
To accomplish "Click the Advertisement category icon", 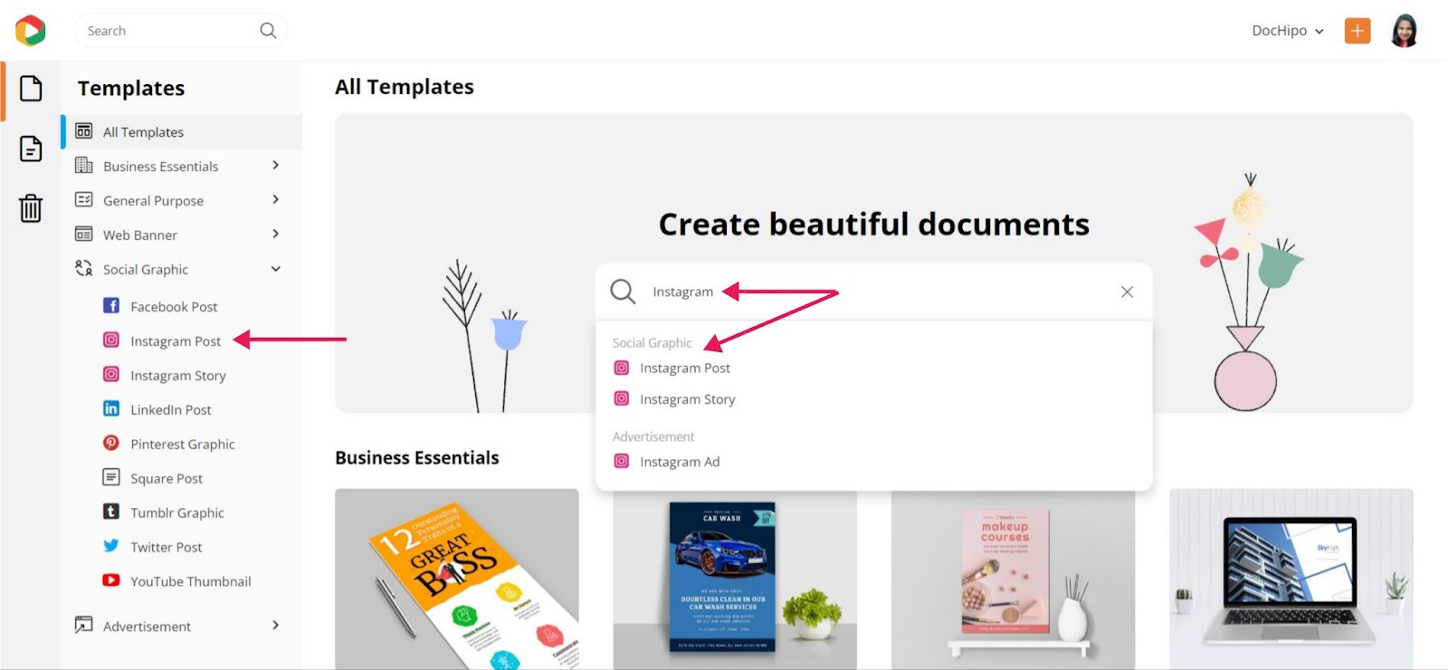I will pos(84,625).
